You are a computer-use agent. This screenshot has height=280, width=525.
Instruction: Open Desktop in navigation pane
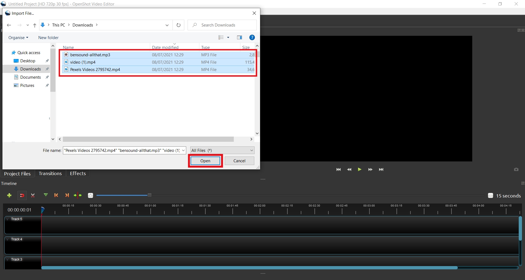click(25, 61)
